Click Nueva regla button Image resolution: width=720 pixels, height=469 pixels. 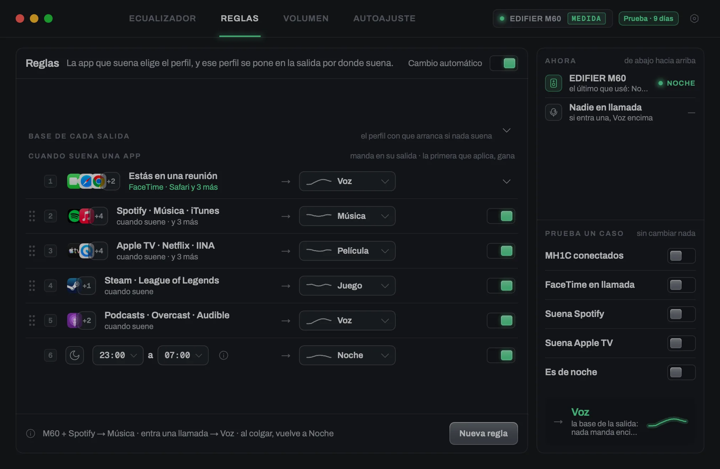pyautogui.click(x=484, y=433)
